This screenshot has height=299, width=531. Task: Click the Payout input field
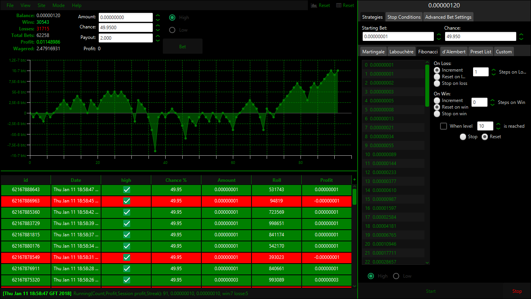126,38
